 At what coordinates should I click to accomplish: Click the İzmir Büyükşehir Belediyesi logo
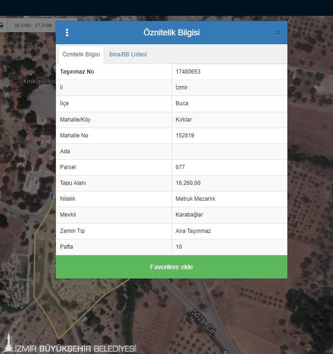tap(70, 348)
